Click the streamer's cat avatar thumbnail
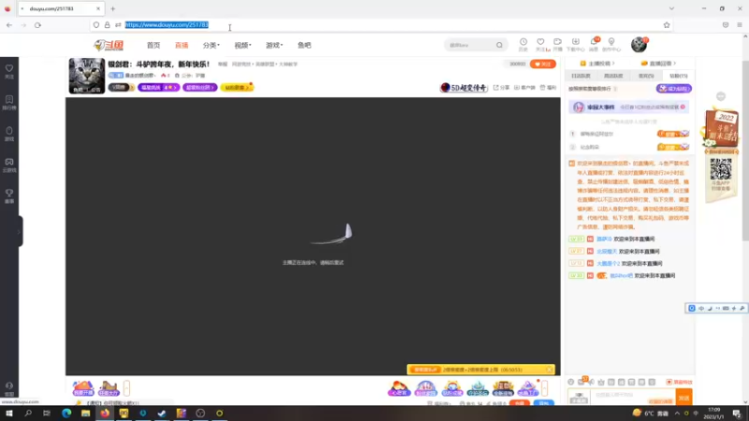 (86, 76)
